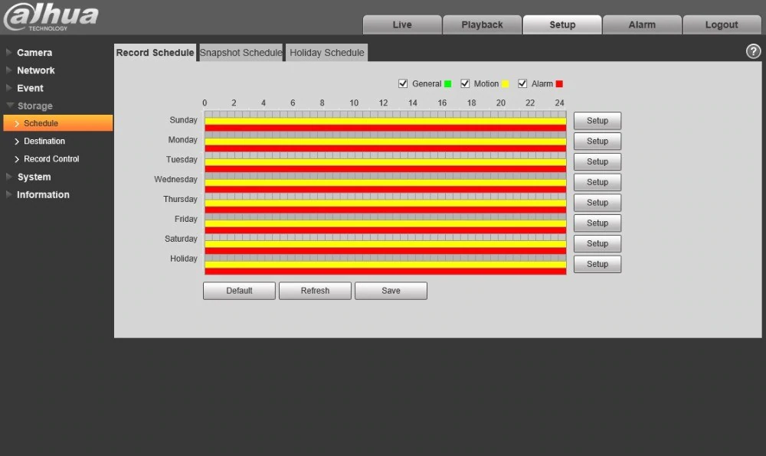Disable the Alarm recording checkbox
The height and width of the screenshot is (456, 766).
click(x=523, y=83)
